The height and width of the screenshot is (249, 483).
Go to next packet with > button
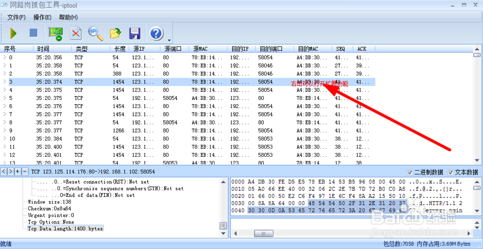click(x=11, y=171)
